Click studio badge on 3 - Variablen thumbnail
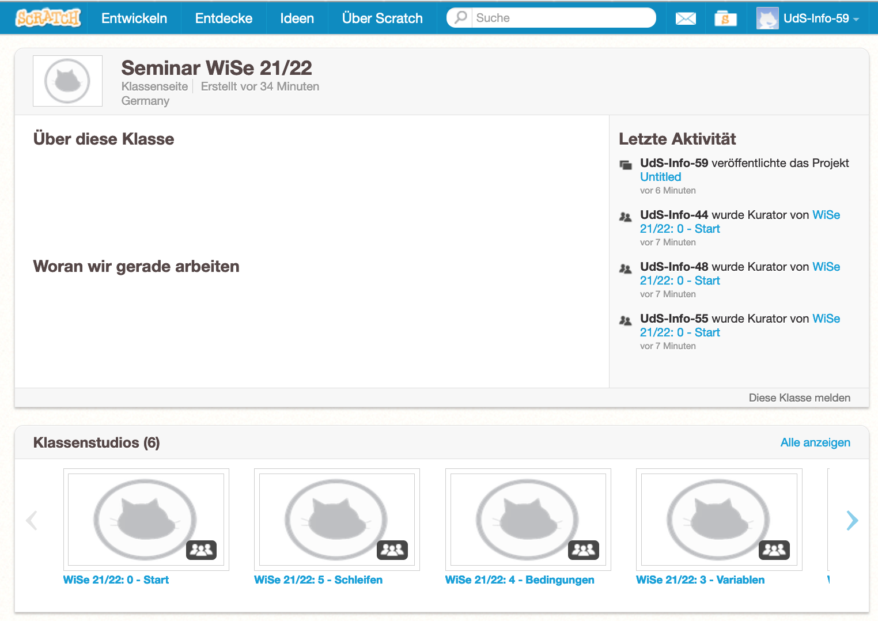The image size is (878, 621). [x=774, y=550]
